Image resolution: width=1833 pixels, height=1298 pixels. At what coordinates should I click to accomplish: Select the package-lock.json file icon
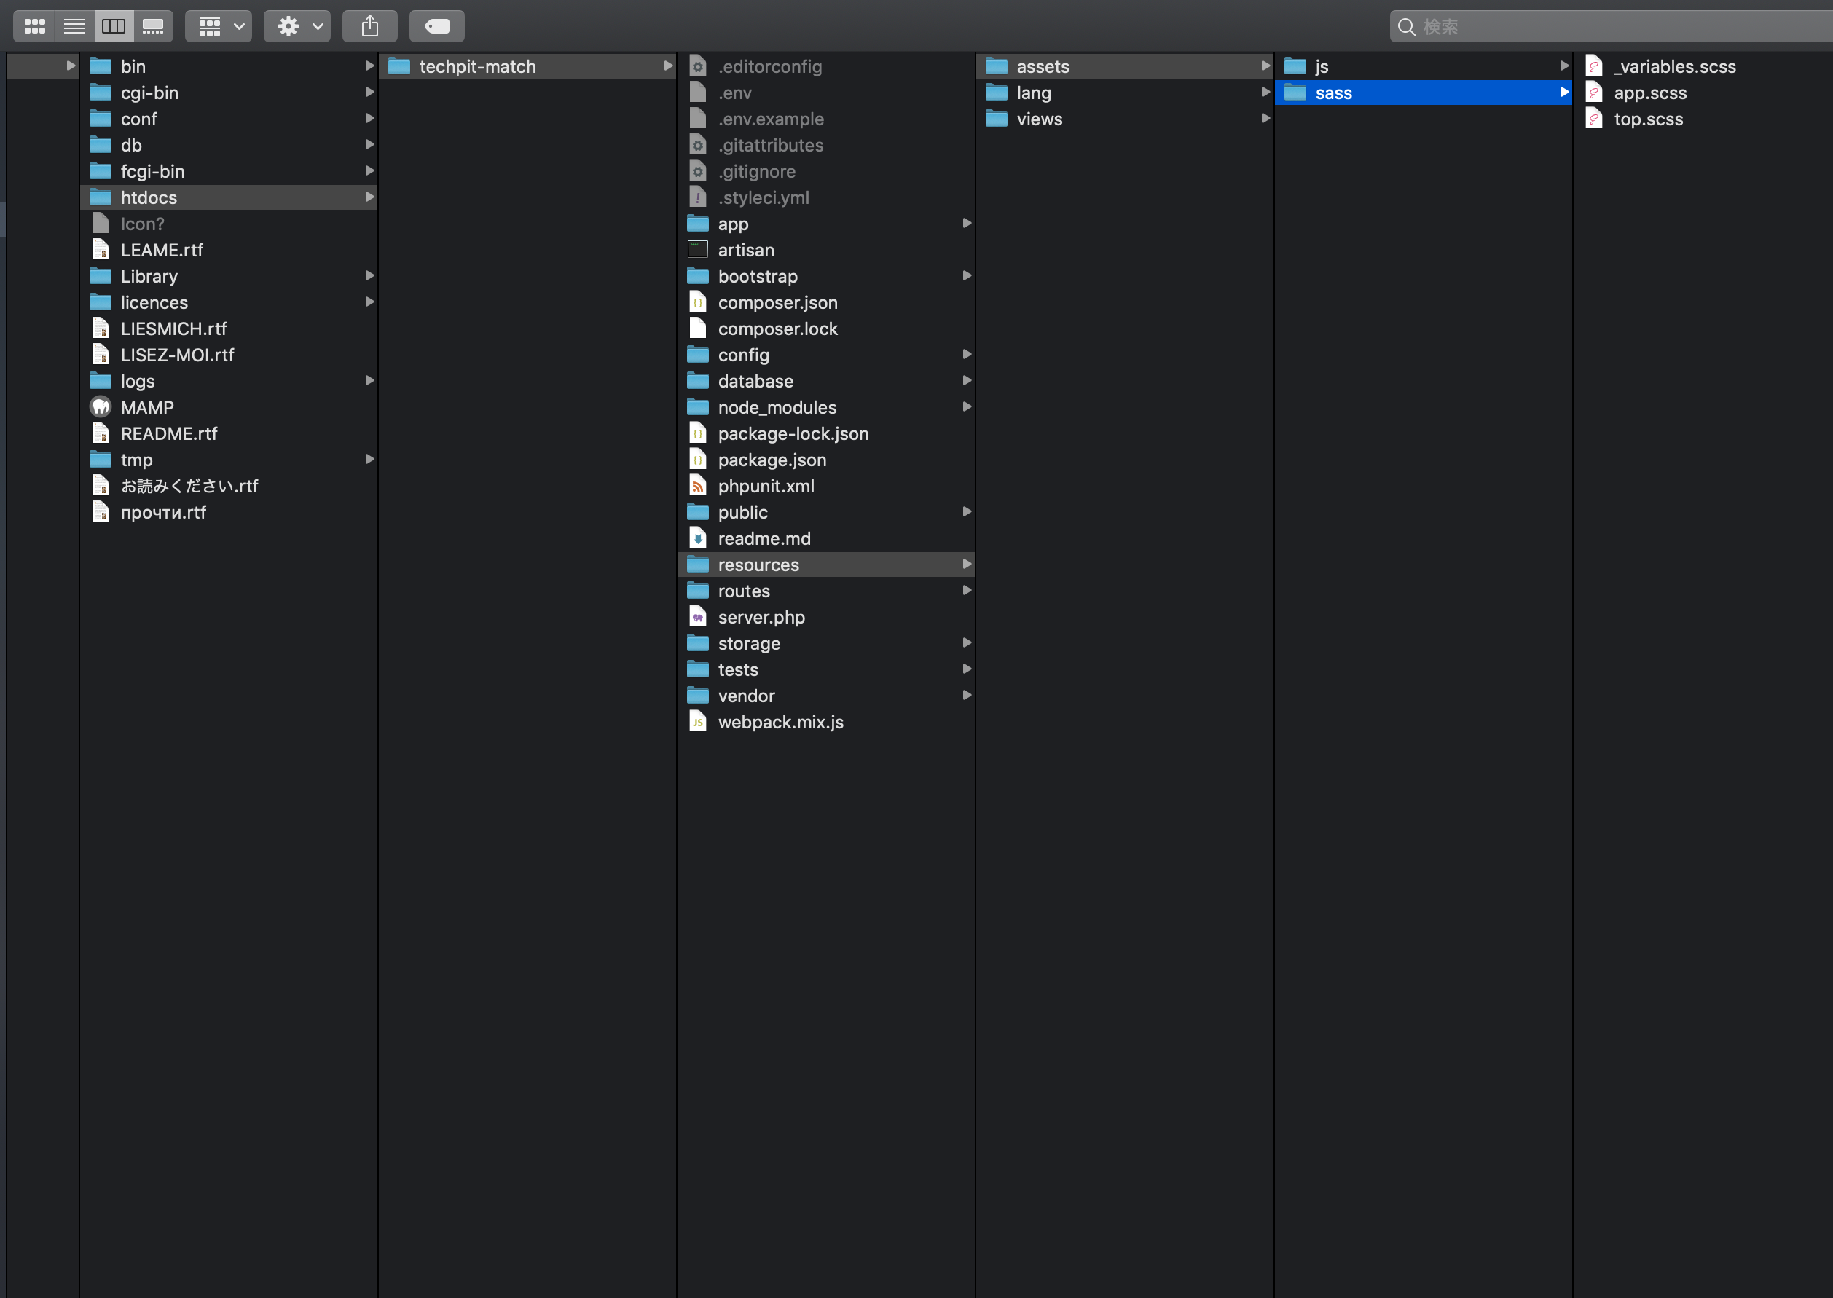coord(698,433)
